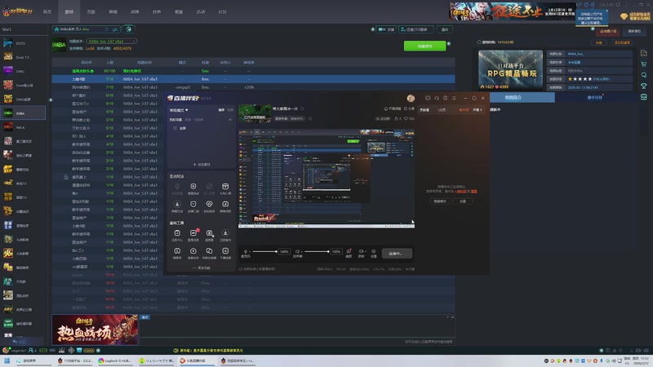Click the globe icon beside the room breadcrumb
This screenshot has width=653, height=367.
(129, 29)
